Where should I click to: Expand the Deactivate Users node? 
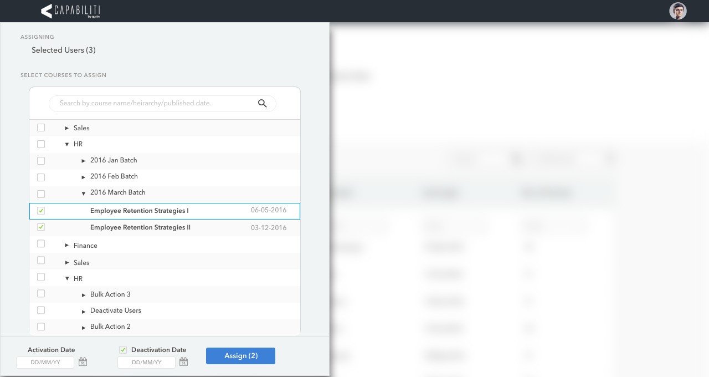84,312
